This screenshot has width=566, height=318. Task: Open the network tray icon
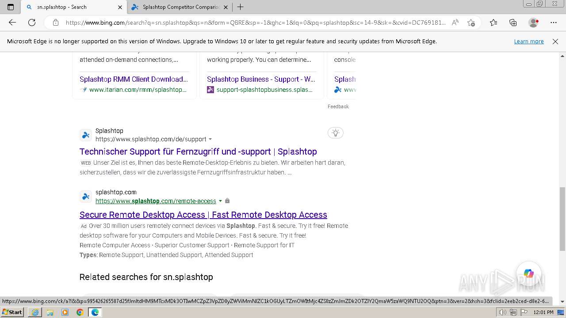(x=513, y=312)
